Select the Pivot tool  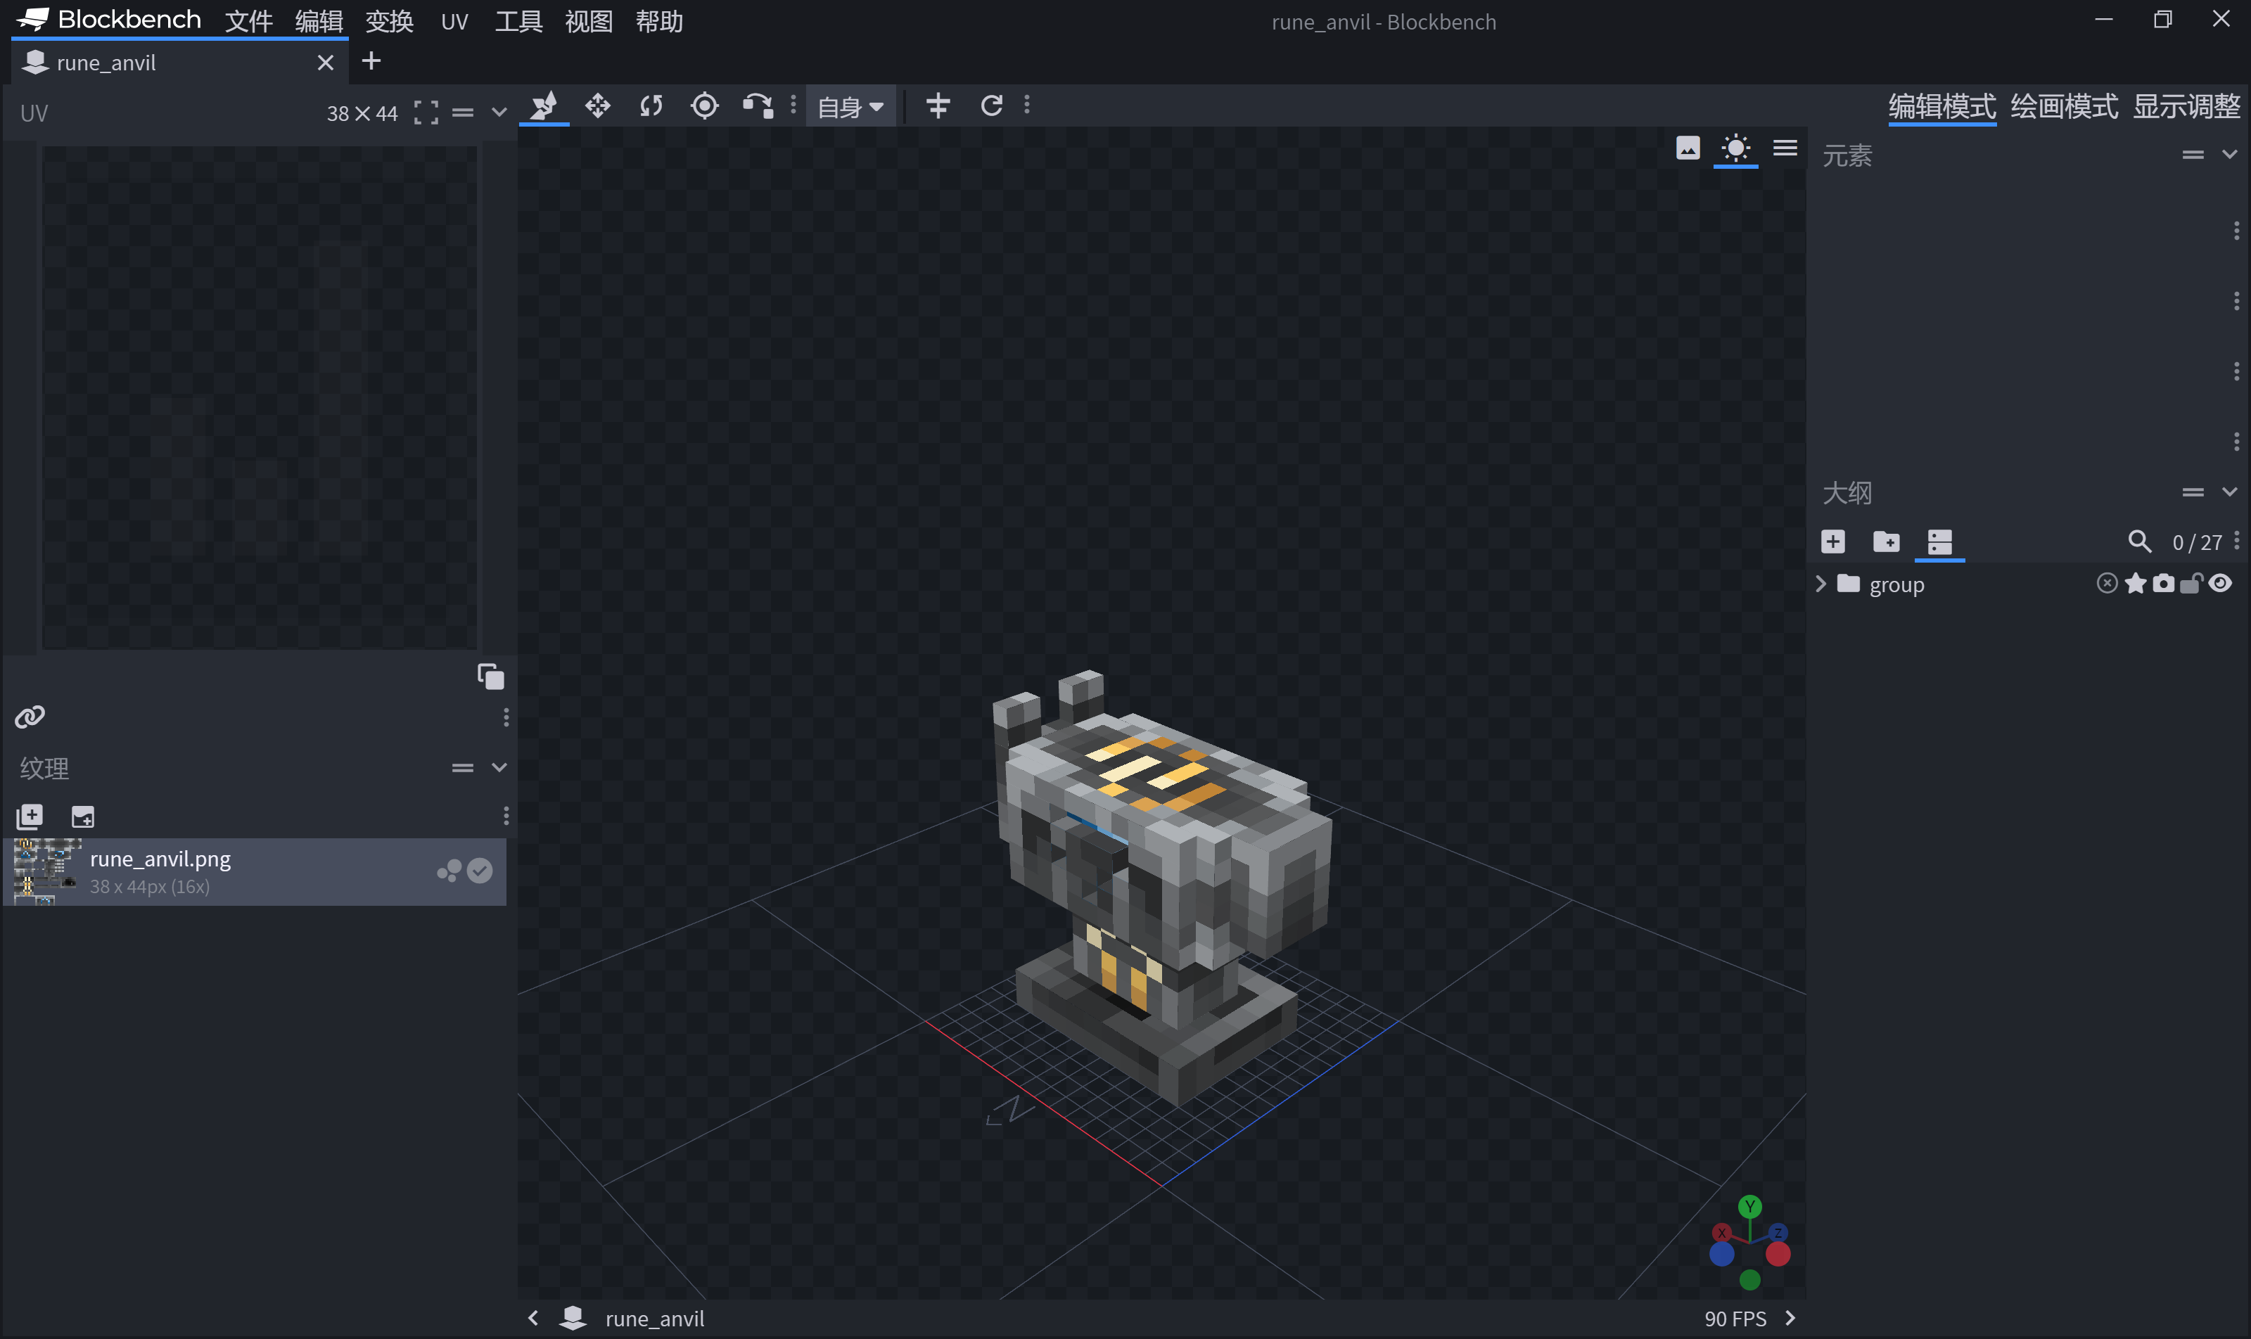tap(704, 106)
